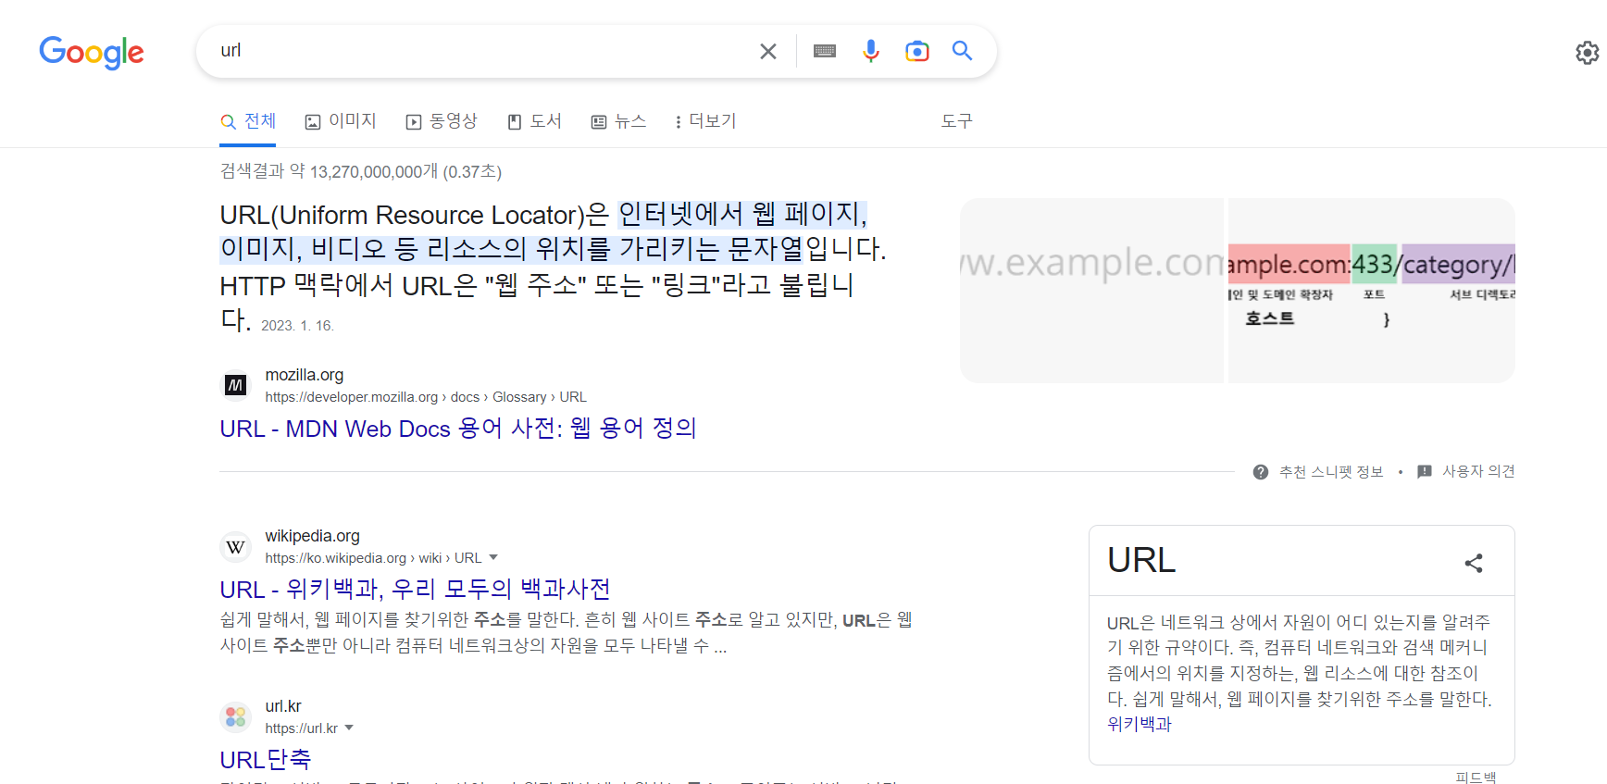1607x784 pixels.
Task: Click the url.kr site favicon
Action: tap(235, 716)
